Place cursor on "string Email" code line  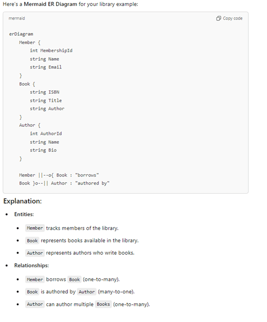[x=46, y=67]
